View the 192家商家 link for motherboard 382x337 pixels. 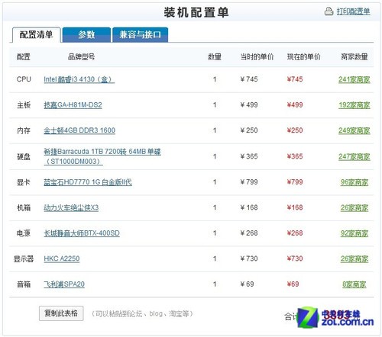[354, 105]
